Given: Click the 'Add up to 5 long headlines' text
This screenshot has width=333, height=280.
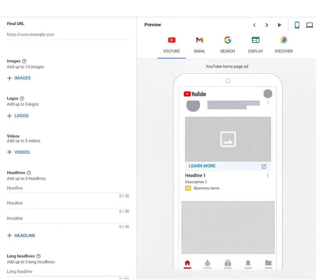Looking at the screenshot, I should click(31, 262).
